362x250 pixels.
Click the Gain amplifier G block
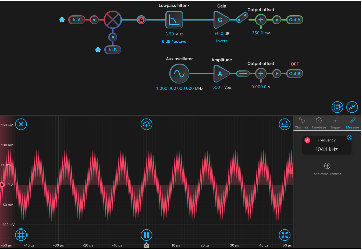coord(221,20)
